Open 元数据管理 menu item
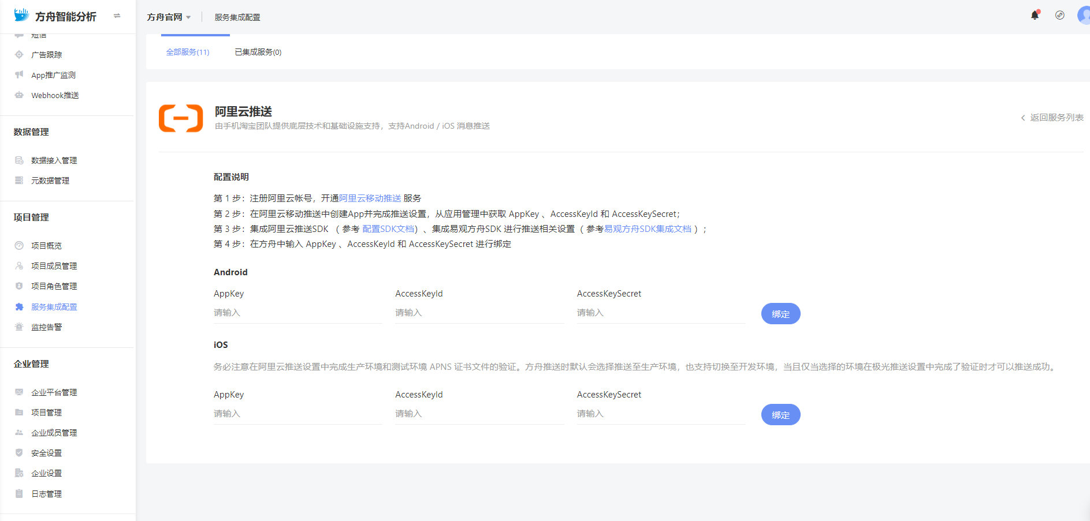The image size is (1090, 521). (x=50, y=181)
